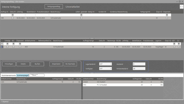Click the Mindestbestand input field
Image resolution: width=184 pixels, height=104 pixels.
(139, 69)
